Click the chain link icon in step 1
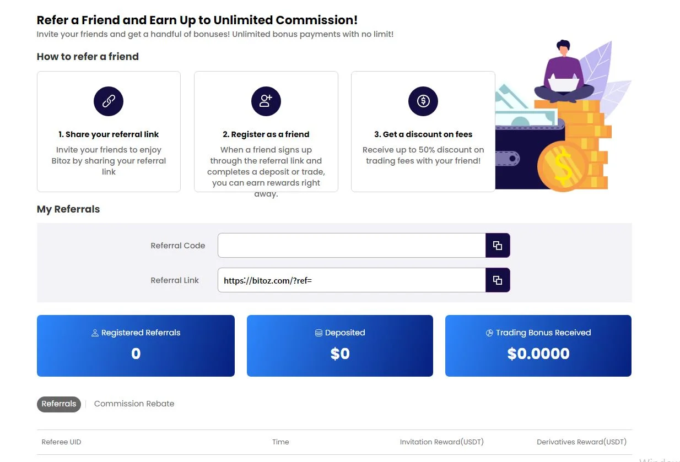Image resolution: width=680 pixels, height=462 pixels. [109, 101]
